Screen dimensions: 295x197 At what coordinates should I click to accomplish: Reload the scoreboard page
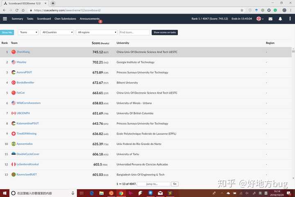tap(17, 10)
